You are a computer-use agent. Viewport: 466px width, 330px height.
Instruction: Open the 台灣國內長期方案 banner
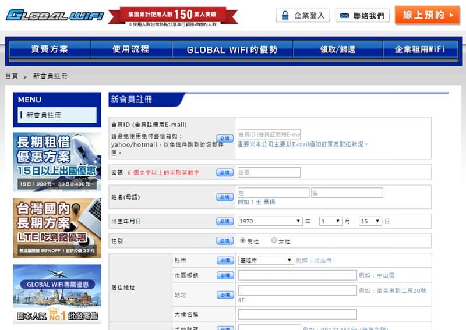[x=57, y=228]
